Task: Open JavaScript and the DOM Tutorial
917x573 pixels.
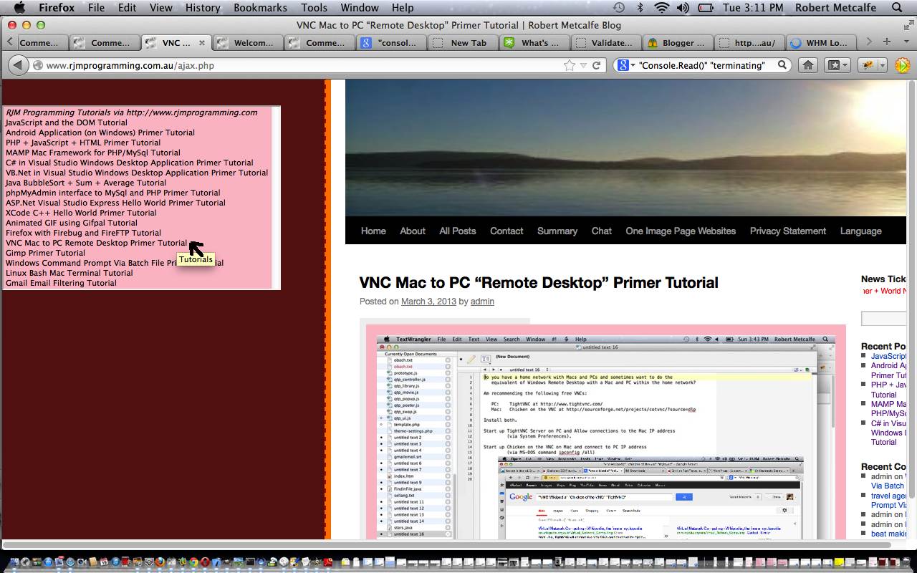Action: coord(67,122)
